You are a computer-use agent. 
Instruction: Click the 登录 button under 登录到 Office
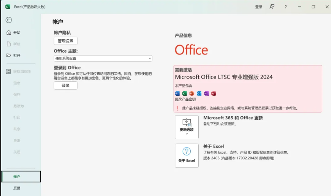pos(66,85)
